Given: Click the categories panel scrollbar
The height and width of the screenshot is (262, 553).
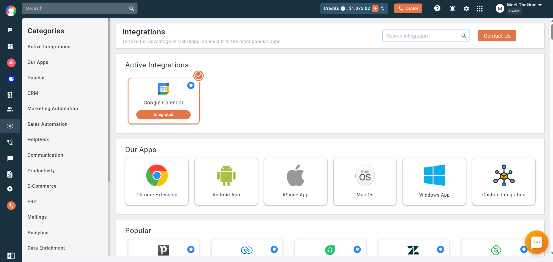Looking at the screenshot, I should (x=109, y=100).
